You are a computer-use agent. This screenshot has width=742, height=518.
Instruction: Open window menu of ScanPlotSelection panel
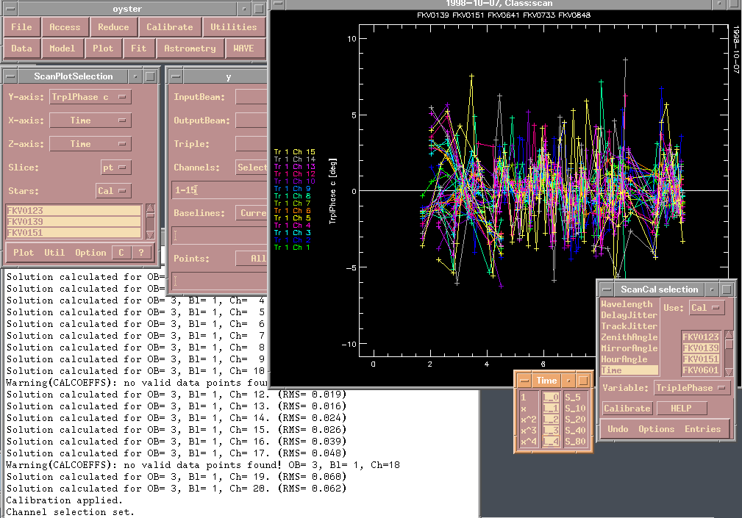[12, 76]
